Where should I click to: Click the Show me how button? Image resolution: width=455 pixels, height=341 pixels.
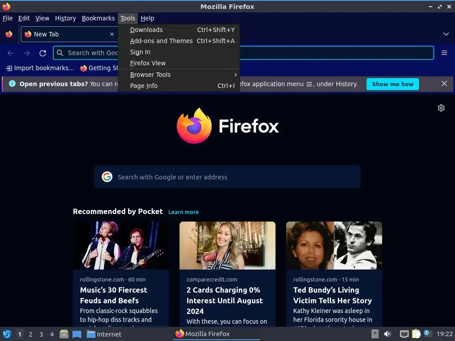(x=392, y=84)
